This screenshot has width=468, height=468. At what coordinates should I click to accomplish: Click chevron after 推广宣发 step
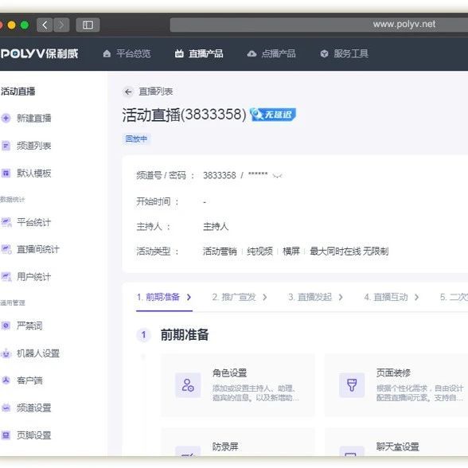(265, 298)
